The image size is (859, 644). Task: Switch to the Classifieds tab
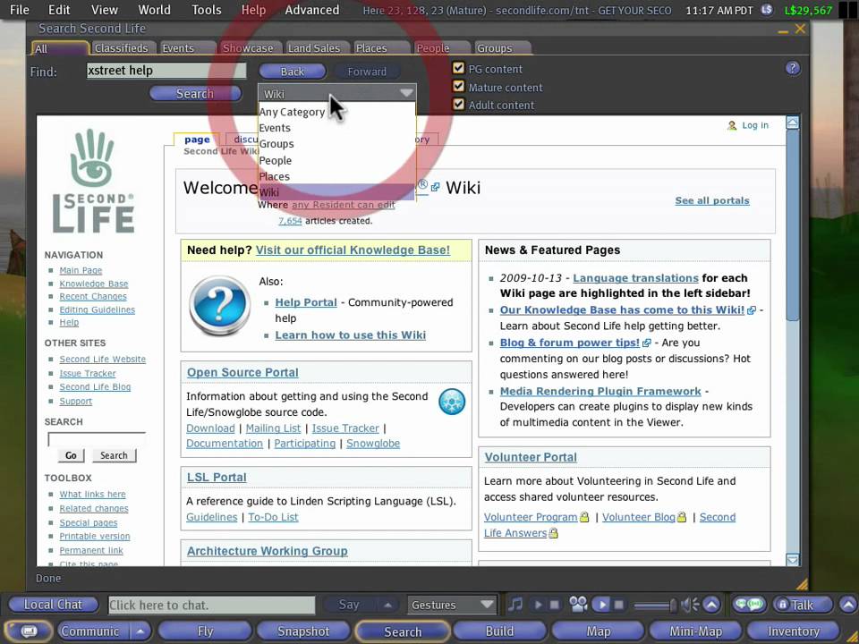[123, 48]
